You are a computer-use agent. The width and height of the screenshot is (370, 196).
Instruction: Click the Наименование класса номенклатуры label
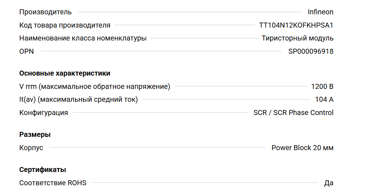[x=83, y=38]
